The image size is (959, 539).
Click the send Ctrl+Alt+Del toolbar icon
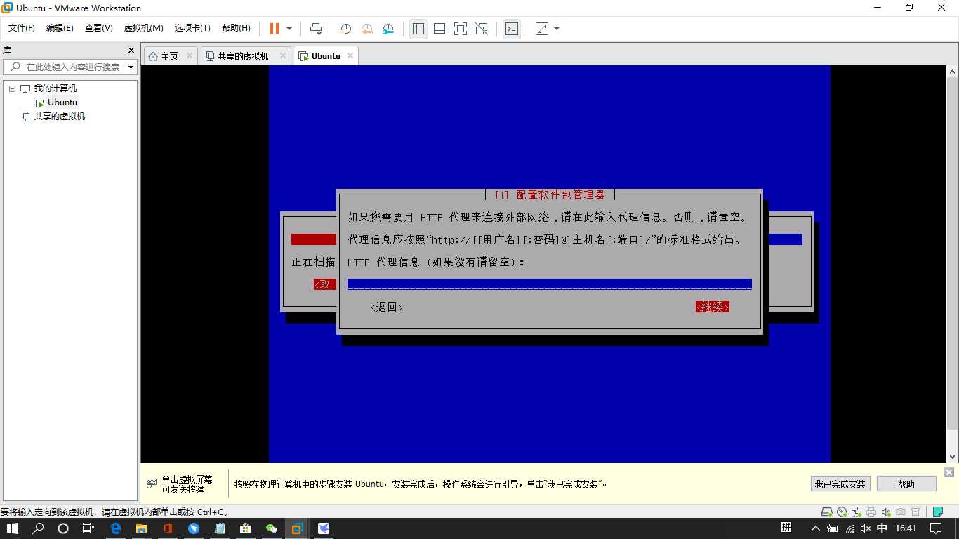pyautogui.click(x=316, y=29)
